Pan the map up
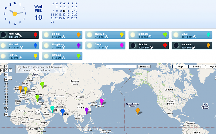The image size is (216, 134). (6, 66)
